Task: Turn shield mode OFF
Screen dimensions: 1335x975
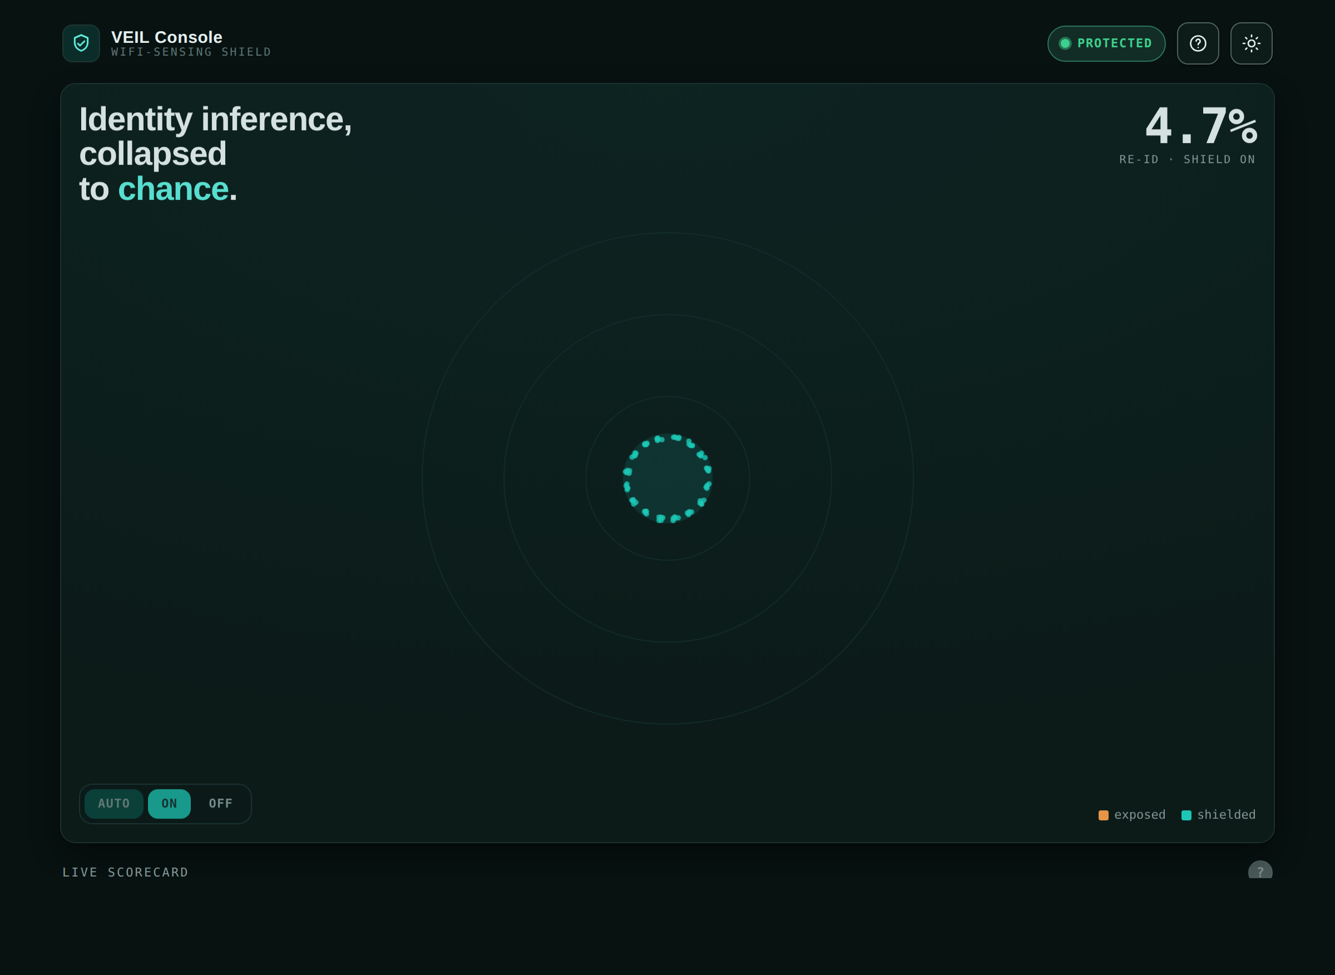Action: pos(221,803)
